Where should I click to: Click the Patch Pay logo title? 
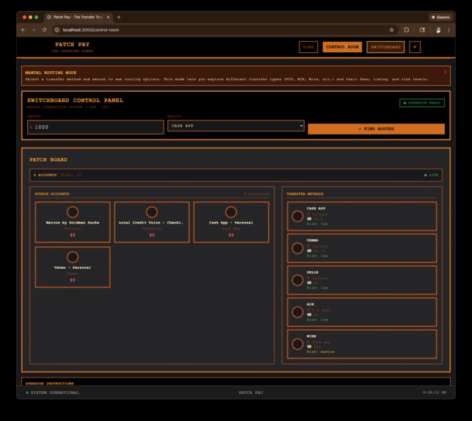point(72,44)
